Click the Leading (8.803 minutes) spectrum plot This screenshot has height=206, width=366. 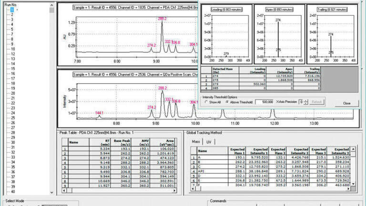click(x=227, y=34)
